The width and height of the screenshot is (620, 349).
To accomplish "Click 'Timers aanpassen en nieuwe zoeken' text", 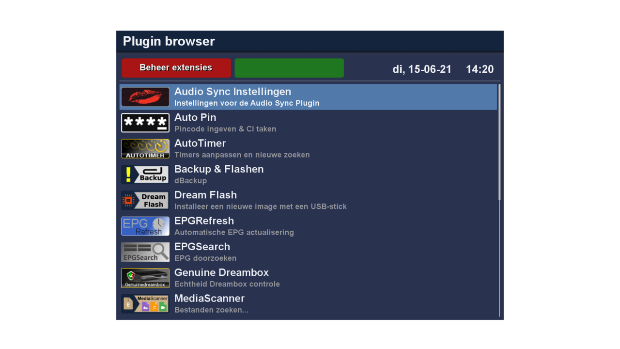I will click(242, 155).
